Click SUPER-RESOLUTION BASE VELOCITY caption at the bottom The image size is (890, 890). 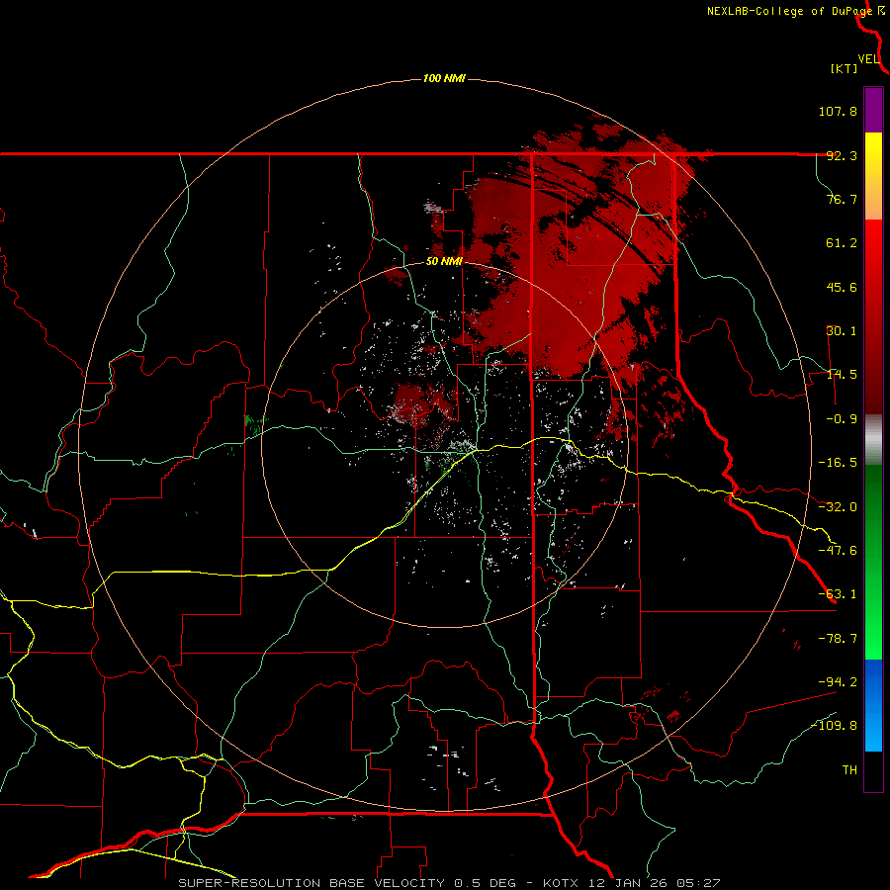click(x=311, y=883)
